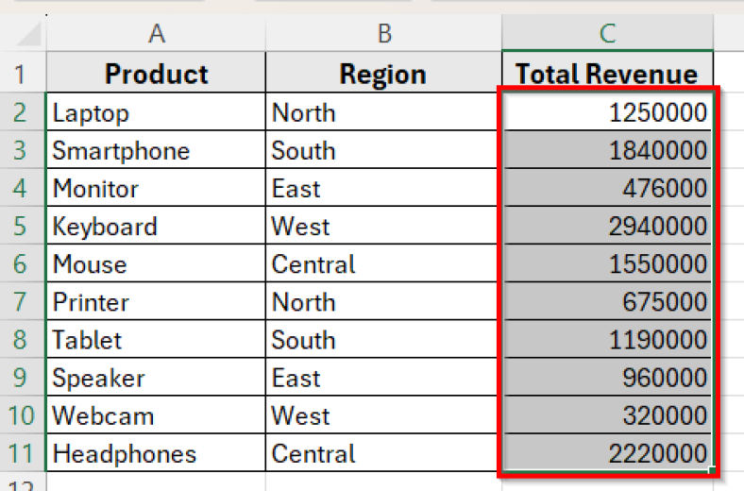
Task: Select column A header
Action: (x=156, y=34)
